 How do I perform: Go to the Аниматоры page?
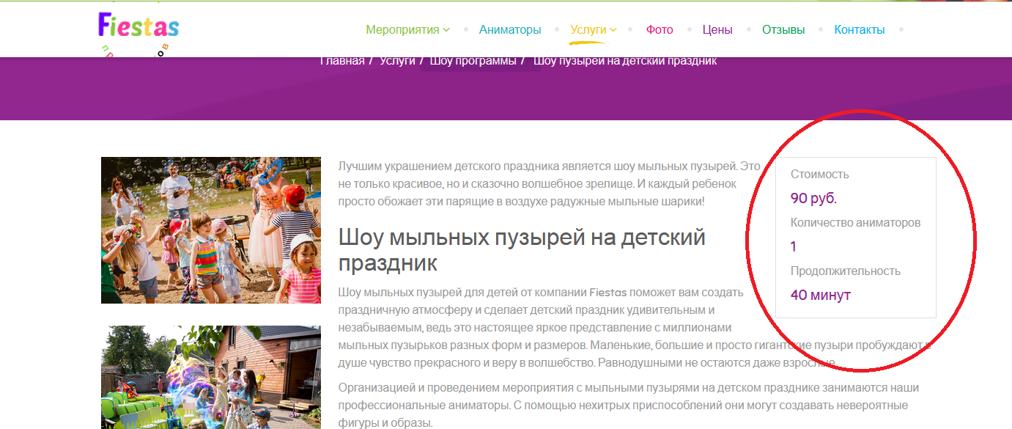510,30
